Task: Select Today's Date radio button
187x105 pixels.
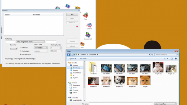Action: 21,54
